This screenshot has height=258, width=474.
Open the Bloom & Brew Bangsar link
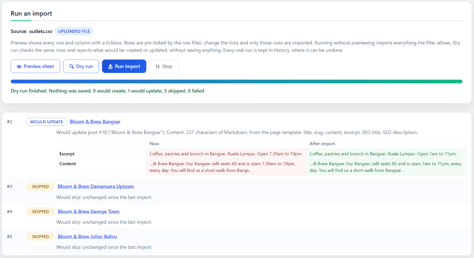pos(95,122)
